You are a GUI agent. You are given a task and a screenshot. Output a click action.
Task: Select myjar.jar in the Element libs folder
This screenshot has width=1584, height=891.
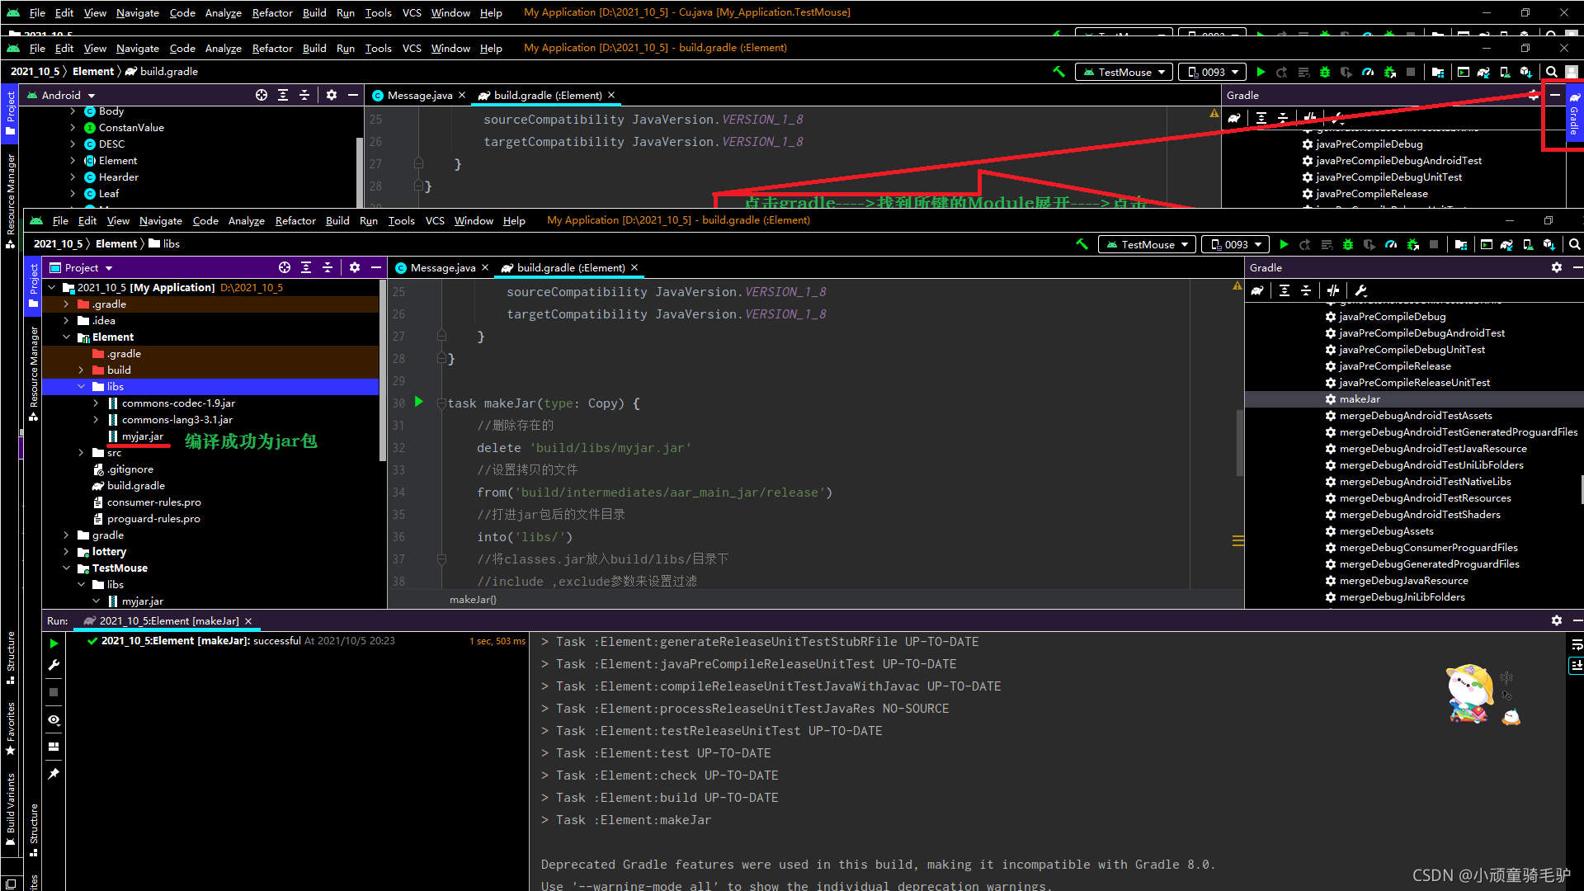pyautogui.click(x=142, y=436)
